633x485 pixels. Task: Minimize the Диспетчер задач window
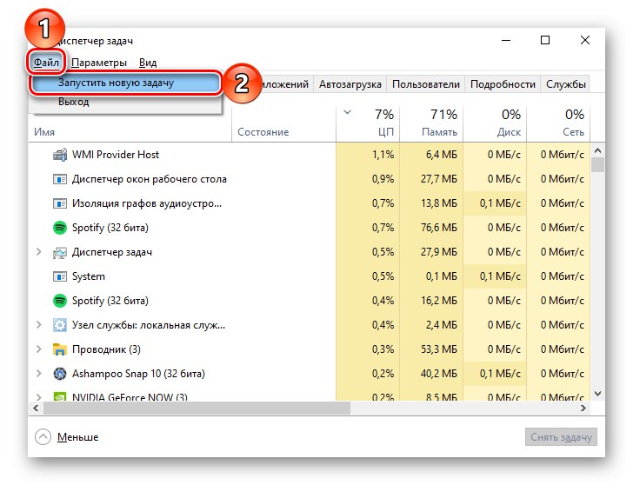coord(506,40)
